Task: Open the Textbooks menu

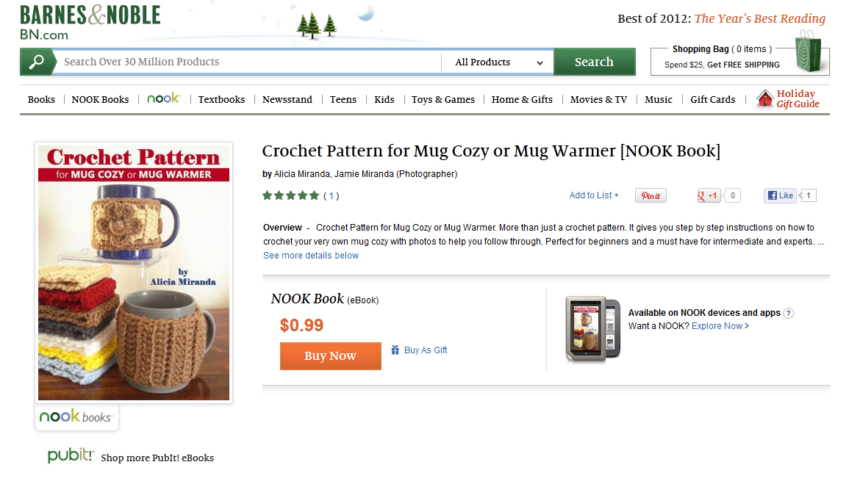Action: click(x=221, y=99)
